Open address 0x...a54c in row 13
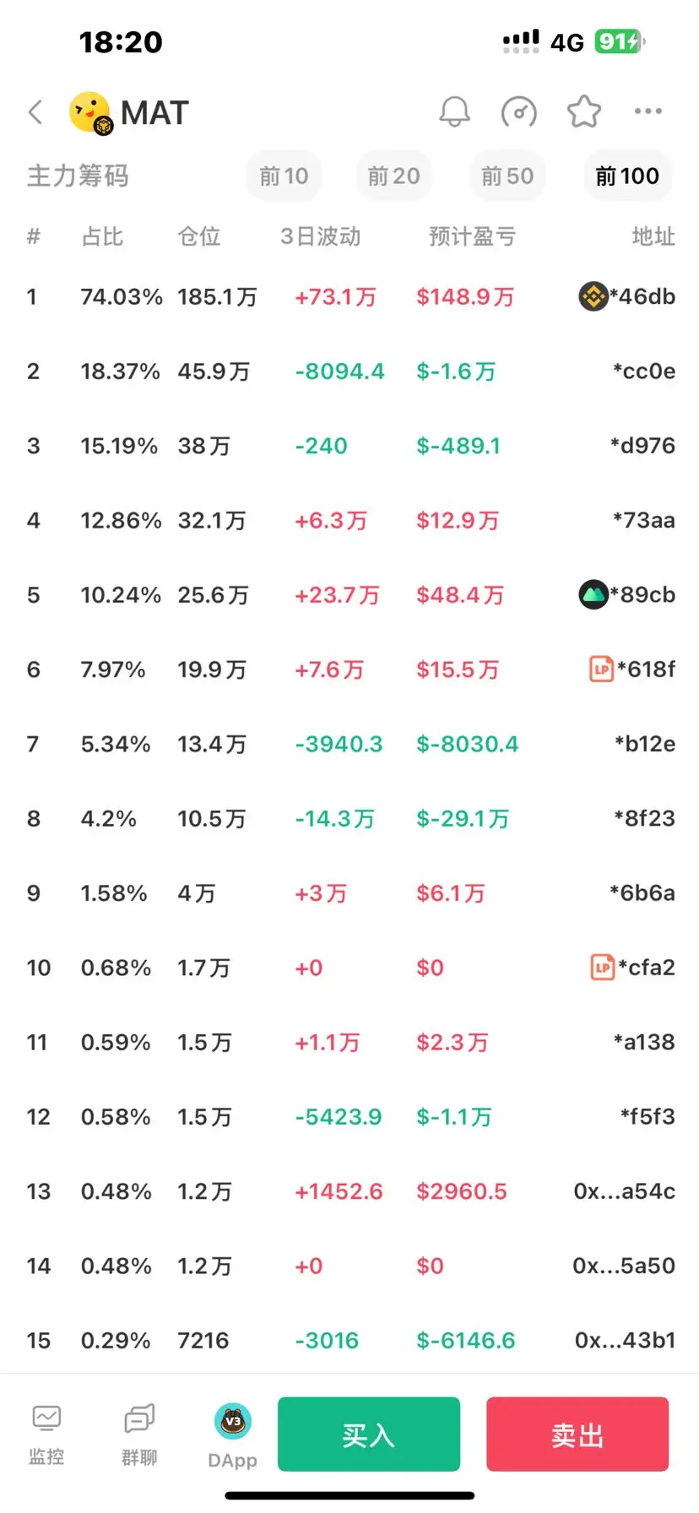699x1513 pixels. pos(624,1191)
